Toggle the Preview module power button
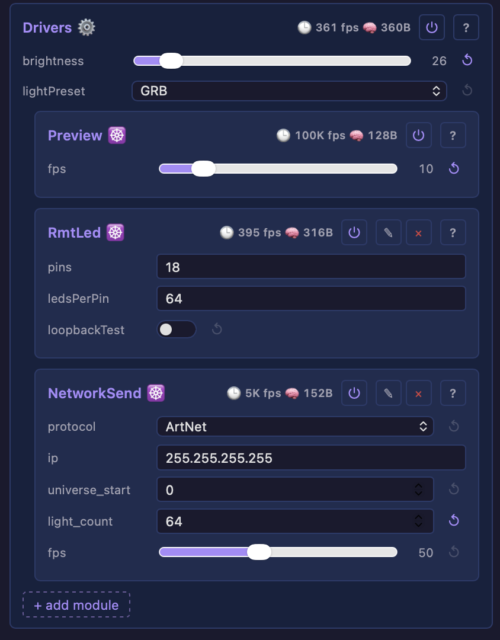500x640 pixels. tap(418, 135)
